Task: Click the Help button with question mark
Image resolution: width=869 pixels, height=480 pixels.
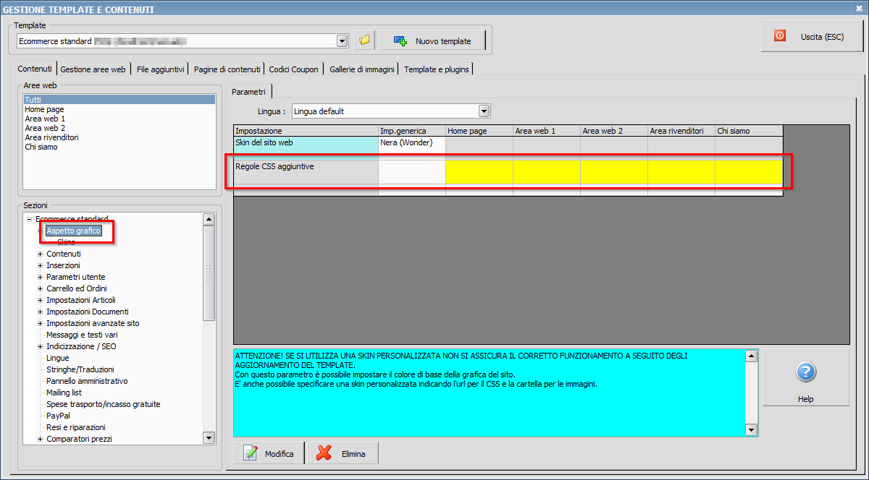Action: pyautogui.click(x=805, y=378)
